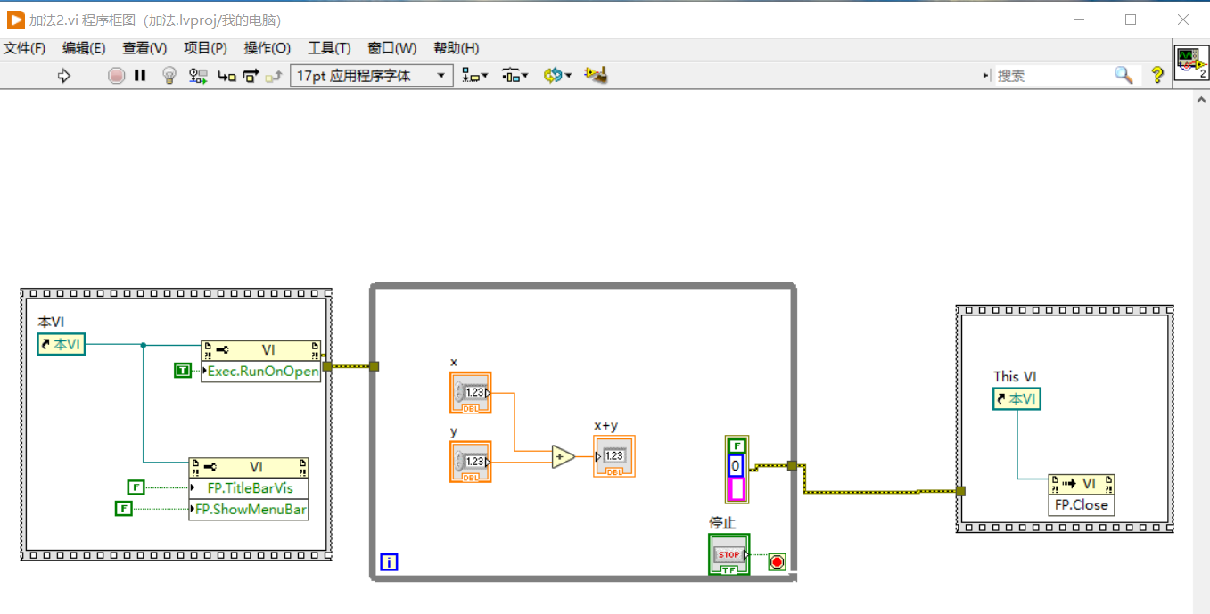Click the Step Into debugging icon
Screen dimensions: 1210x614
pyautogui.click(x=226, y=76)
